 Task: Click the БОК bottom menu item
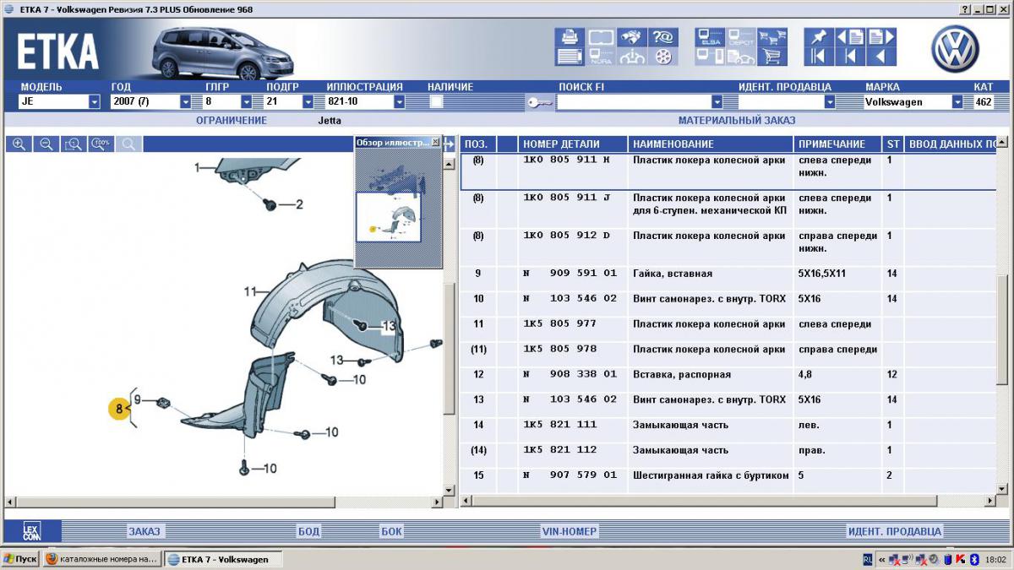click(x=391, y=531)
